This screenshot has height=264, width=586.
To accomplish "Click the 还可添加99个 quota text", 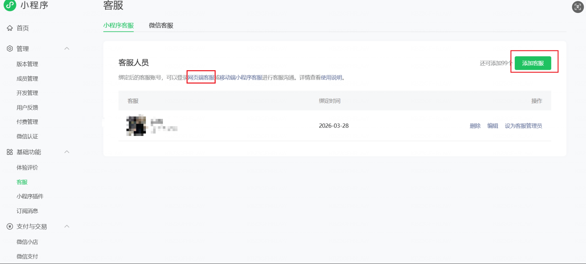I will [x=496, y=63].
